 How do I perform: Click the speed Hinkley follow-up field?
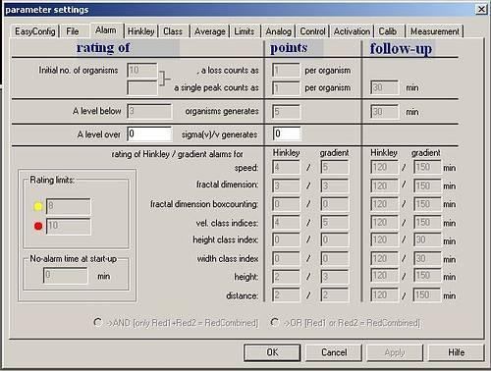385,167
